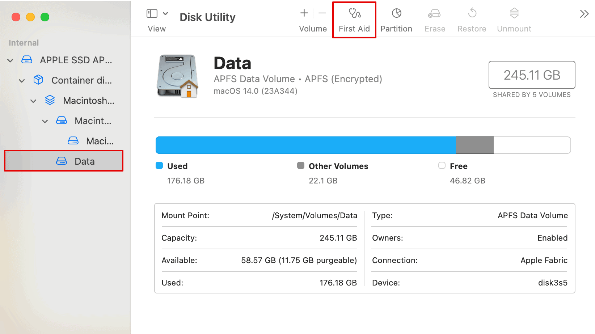This screenshot has height=334, width=595.
Task: Select the Data volume in sidebar
Action: coord(84,161)
